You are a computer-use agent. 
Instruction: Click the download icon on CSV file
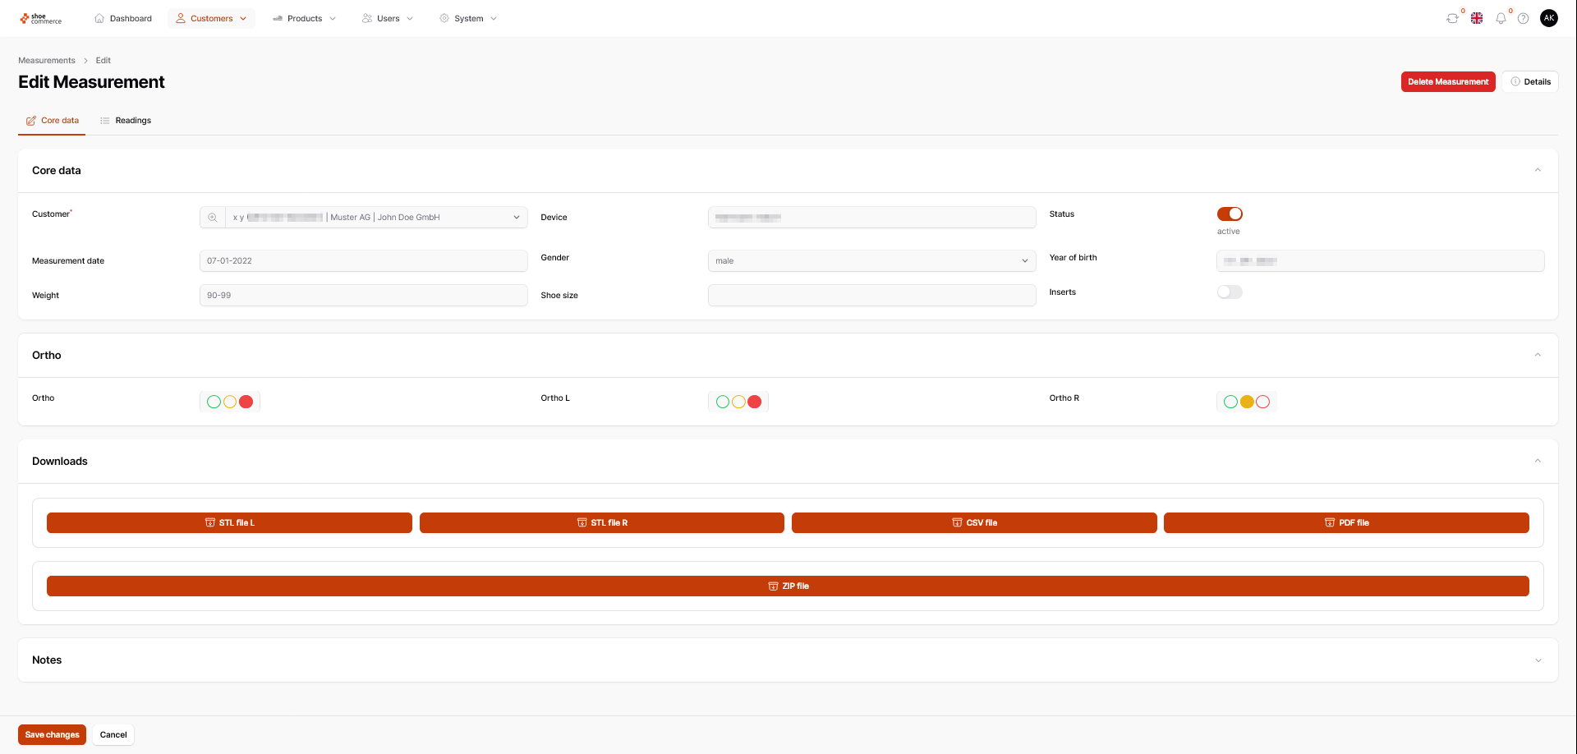point(957,522)
